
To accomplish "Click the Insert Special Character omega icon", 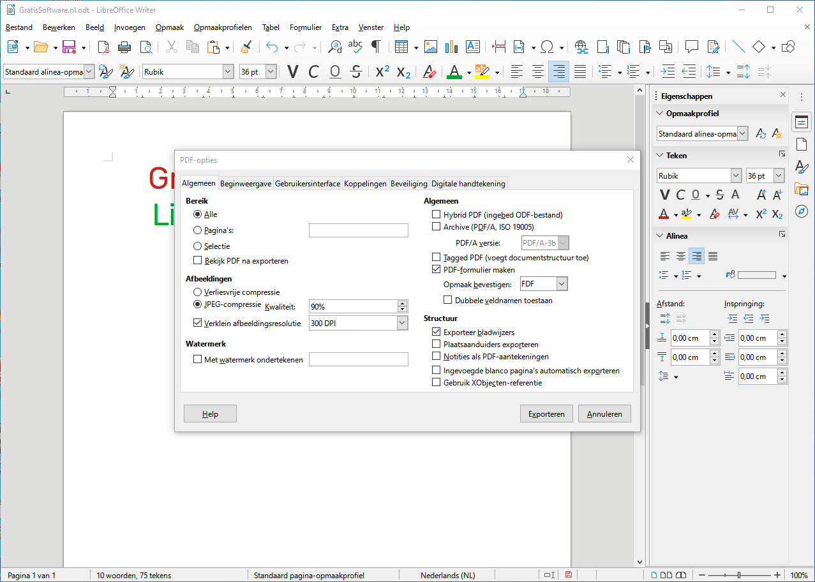I will [547, 47].
